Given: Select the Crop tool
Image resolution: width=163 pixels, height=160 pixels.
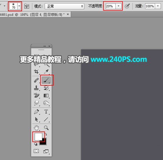Looking at the screenshot, I should coord(36,72).
